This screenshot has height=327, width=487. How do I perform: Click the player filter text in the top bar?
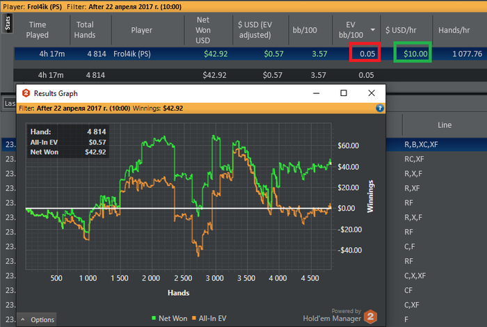click(32, 6)
